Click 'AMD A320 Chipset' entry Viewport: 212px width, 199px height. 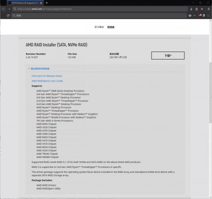coord(46,127)
